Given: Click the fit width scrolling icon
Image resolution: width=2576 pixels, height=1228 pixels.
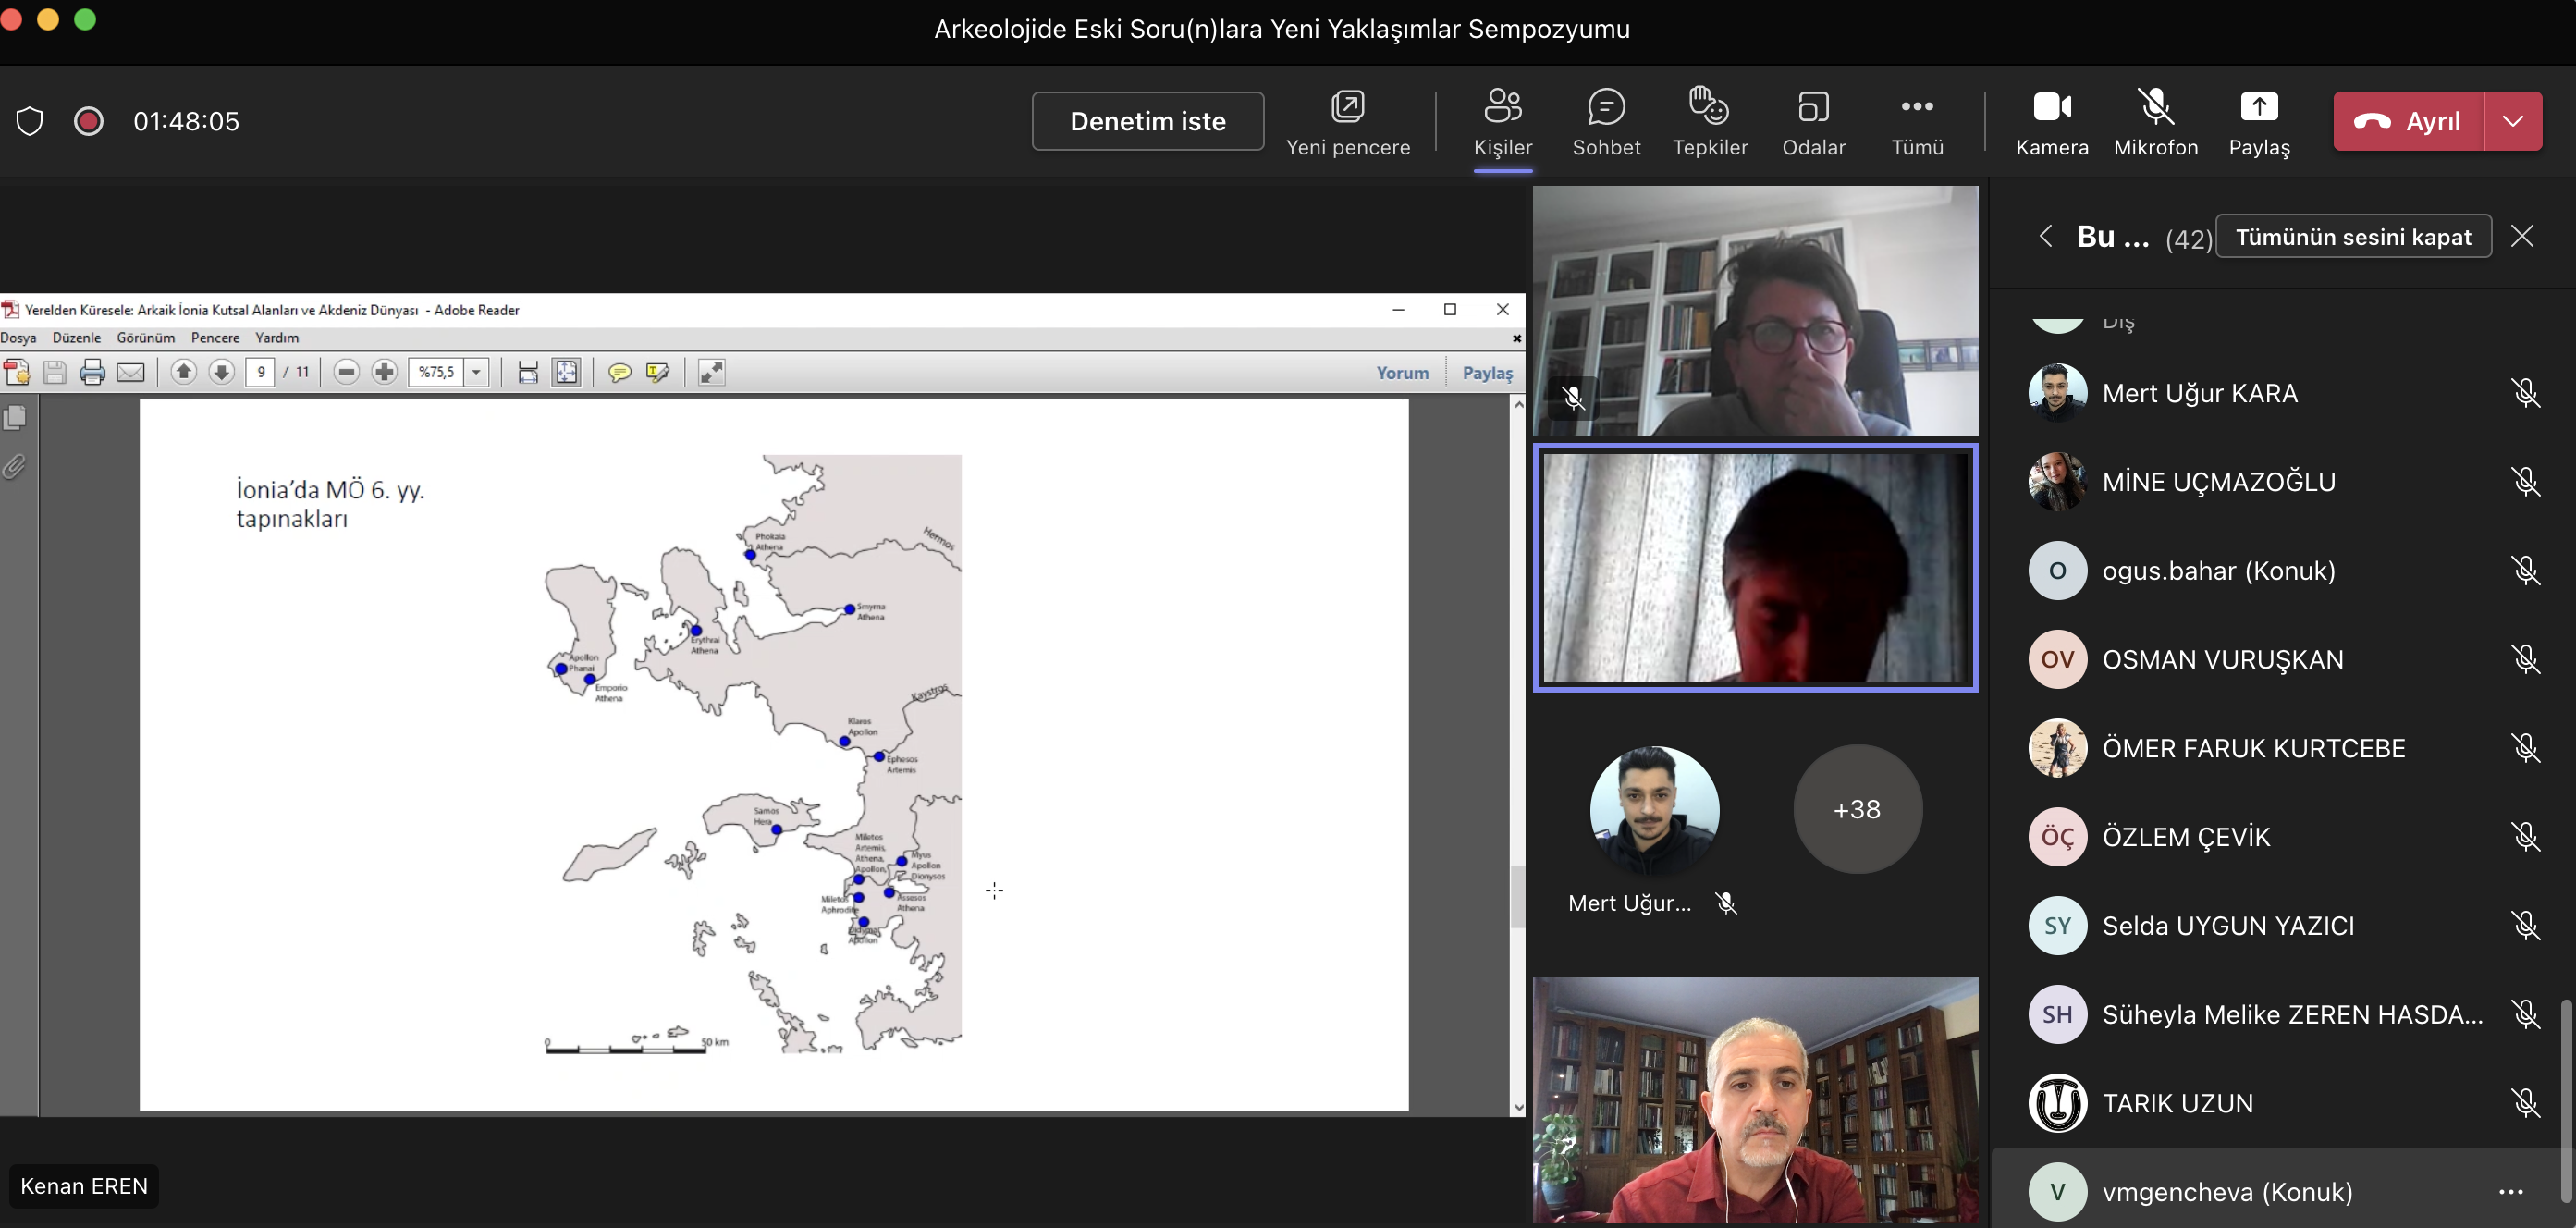Looking at the screenshot, I should pyautogui.click(x=528, y=372).
